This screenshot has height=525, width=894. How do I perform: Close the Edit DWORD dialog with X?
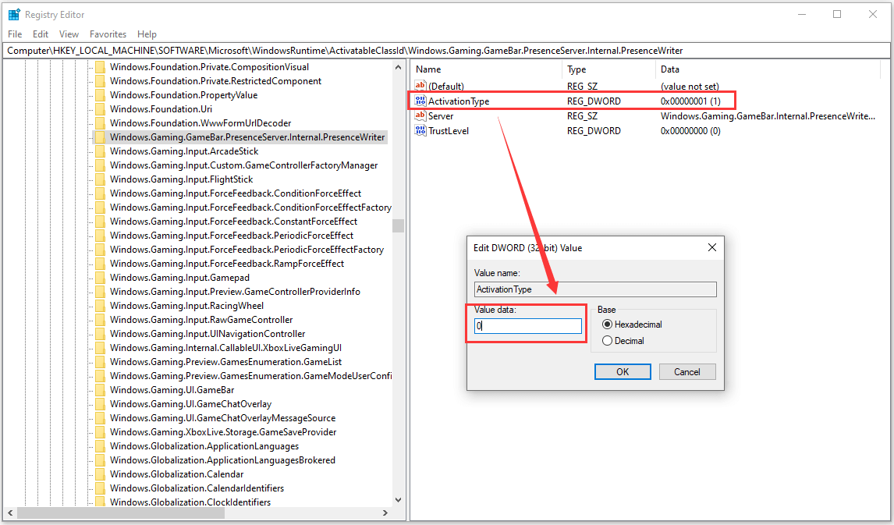click(711, 247)
